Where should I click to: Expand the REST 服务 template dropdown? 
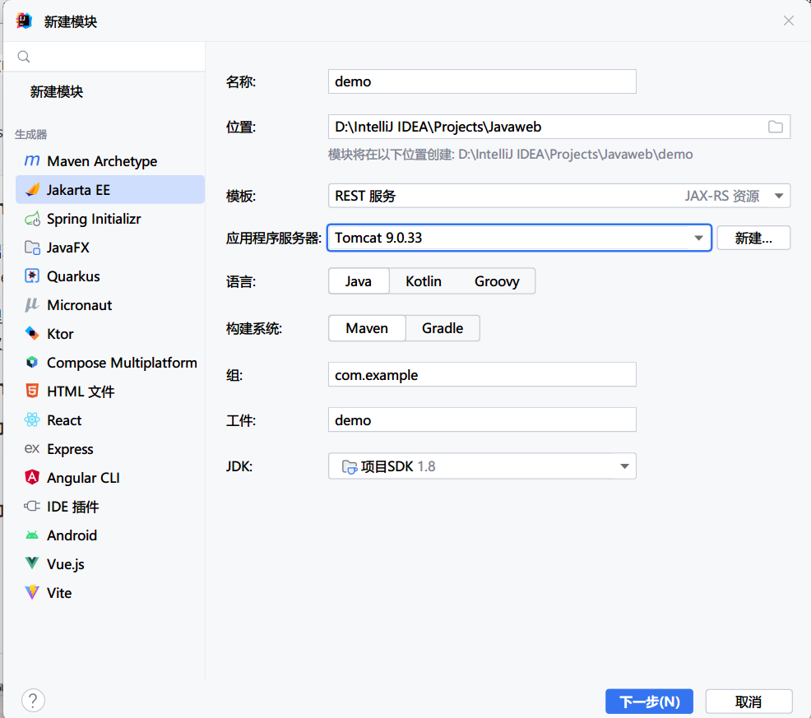point(778,196)
